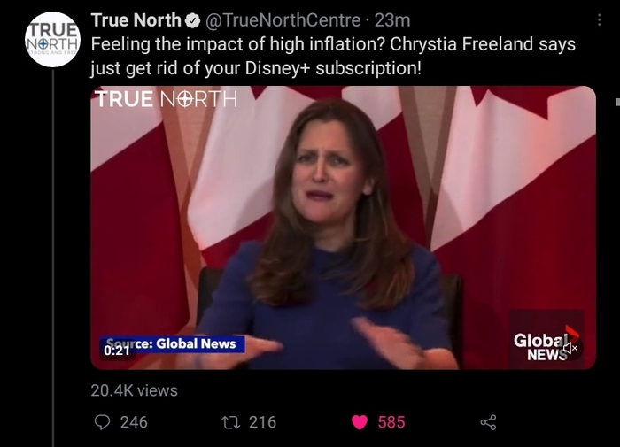Visit the @TrueNorthCentre handle
The width and height of the screenshot is (620, 447).
tap(283, 20)
